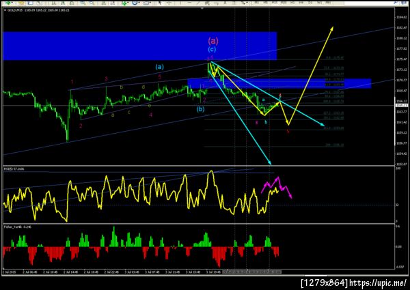Select the cyan (c) wave label
Screen dimensions: 410x290
tap(212, 49)
